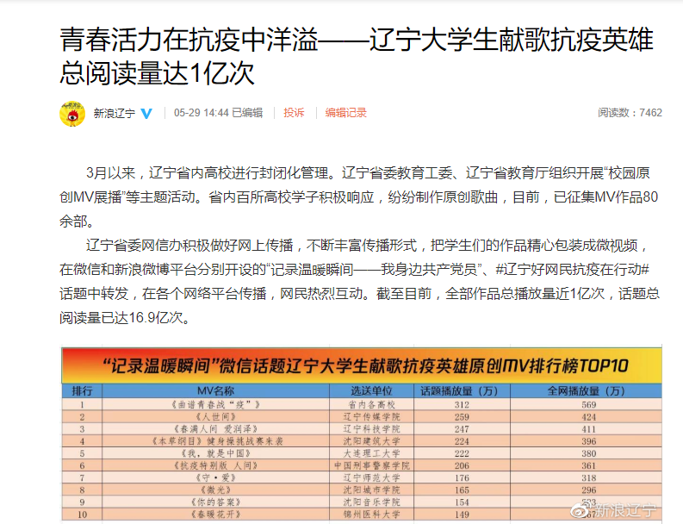Open the 新浪辽宁 author profile name
The image size is (683, 524).
[114, 113]
